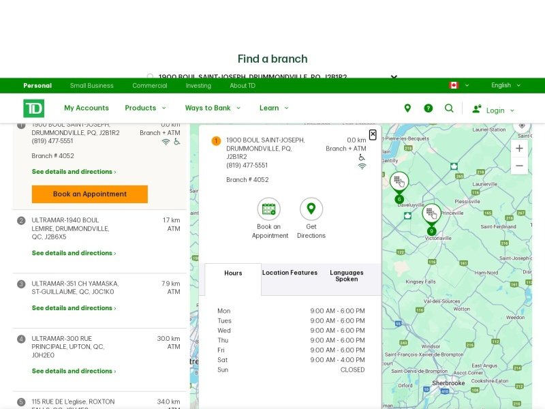See details for Ultramar-351 Ch Yamaska ATM
This screenshot has height=409, width=545.
click(74, 308)
